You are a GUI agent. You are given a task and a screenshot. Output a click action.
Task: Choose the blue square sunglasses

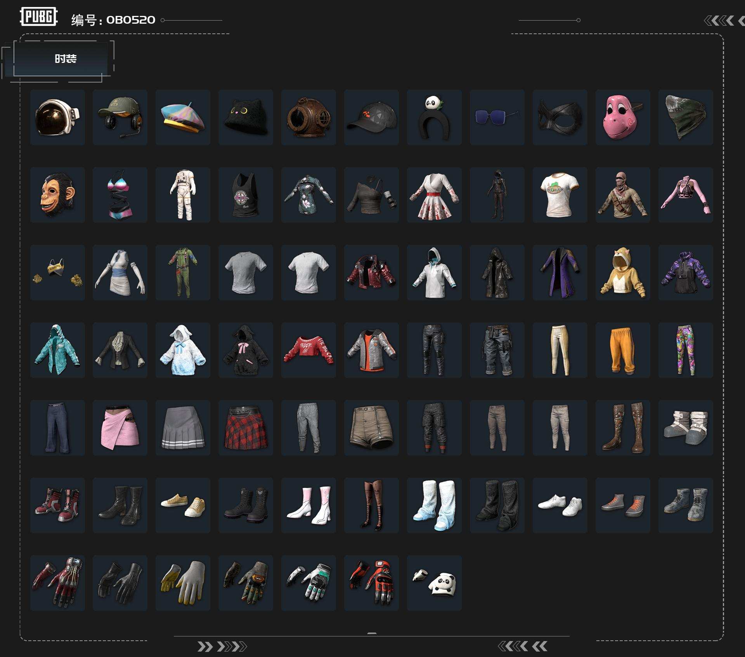pos(497,117)
